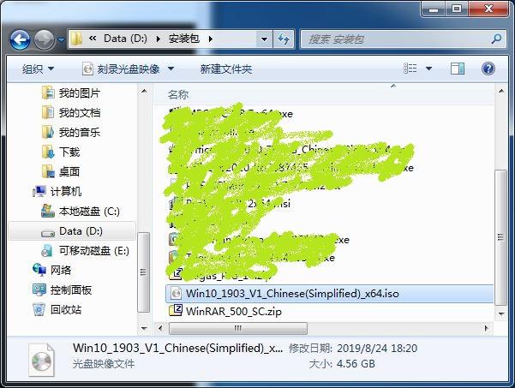Click navigation pane scroll down arrow
This screenshot has width=515, height=388.
point(144,328)
